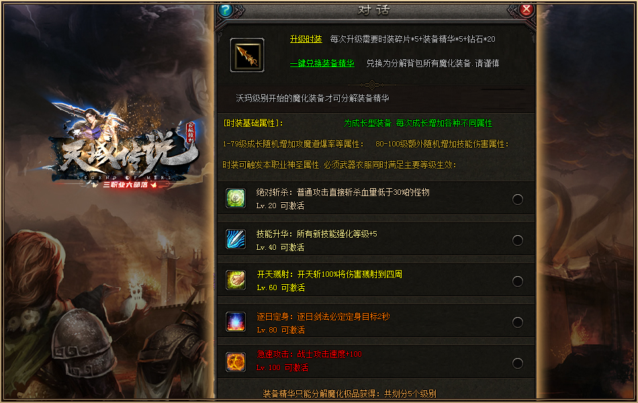
Task: Toggle the radio button for 绝对斩杀
Action: tap(518, 199)
